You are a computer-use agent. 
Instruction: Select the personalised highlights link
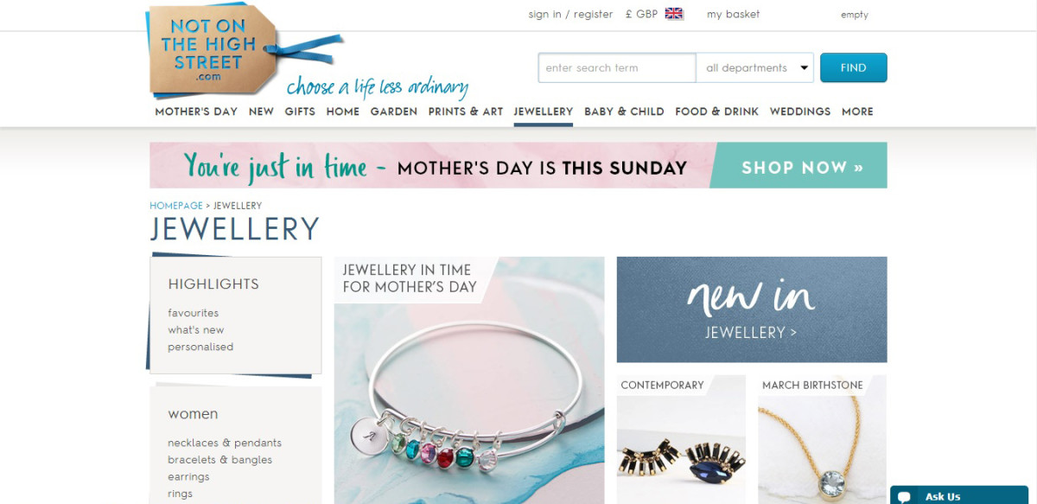point(200,347)
